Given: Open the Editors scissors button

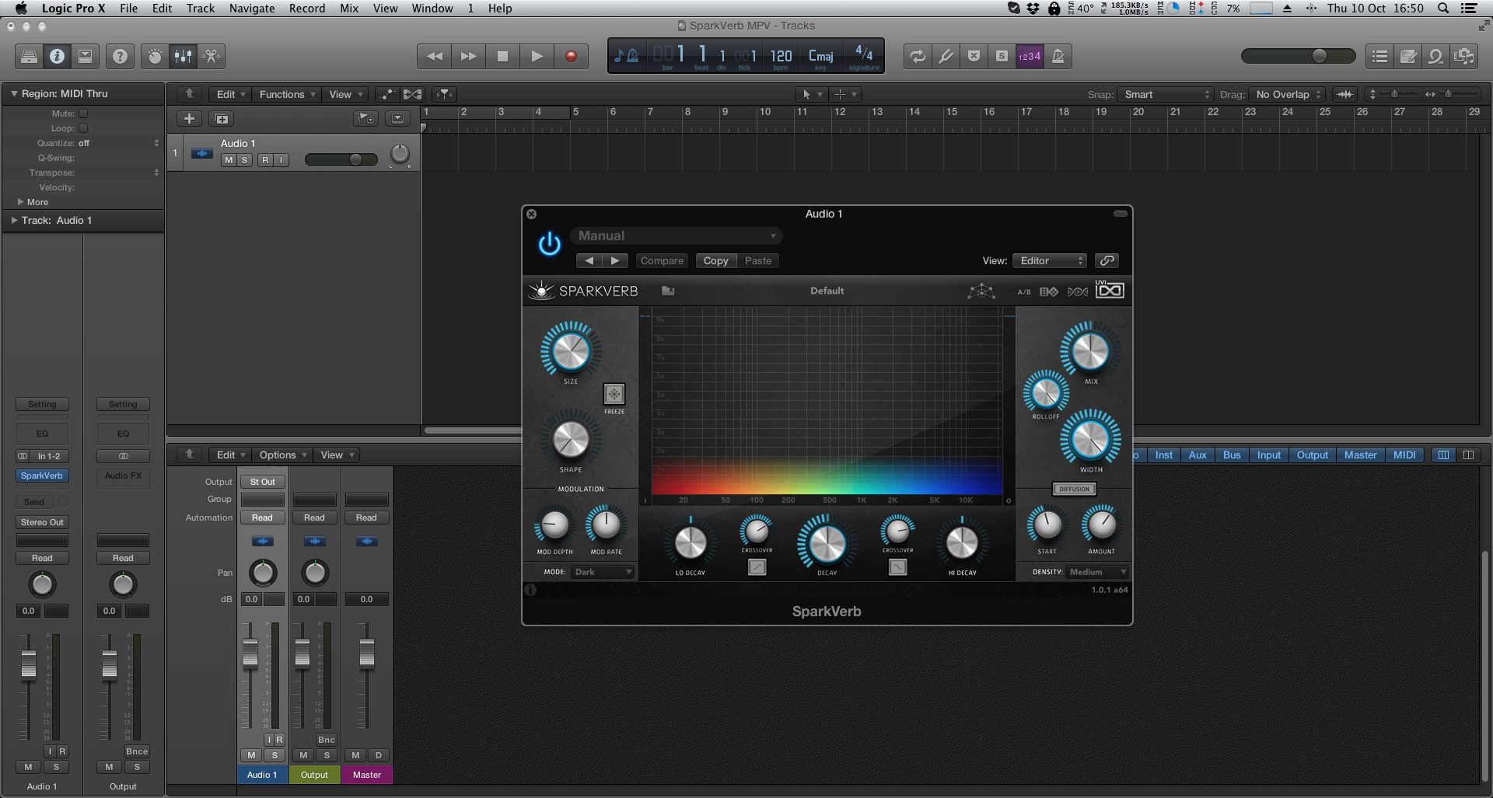Looking at the screenshot, I should 211,56.
